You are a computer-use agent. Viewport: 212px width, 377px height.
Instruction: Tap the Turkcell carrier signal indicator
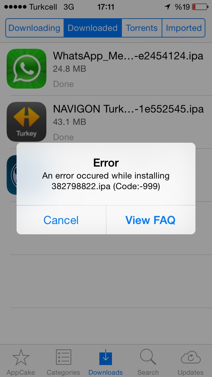click(x=30, y=7)
